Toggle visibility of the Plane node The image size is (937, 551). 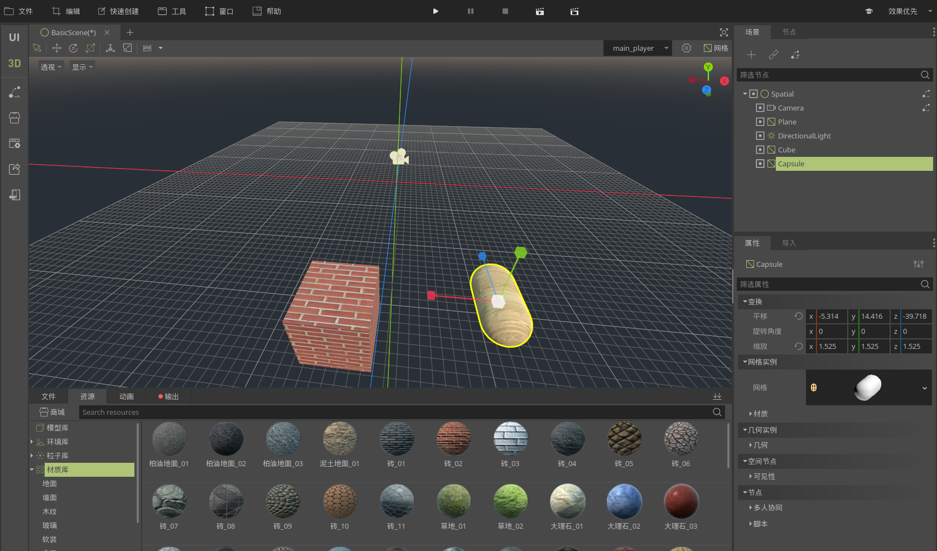point(760,122)
